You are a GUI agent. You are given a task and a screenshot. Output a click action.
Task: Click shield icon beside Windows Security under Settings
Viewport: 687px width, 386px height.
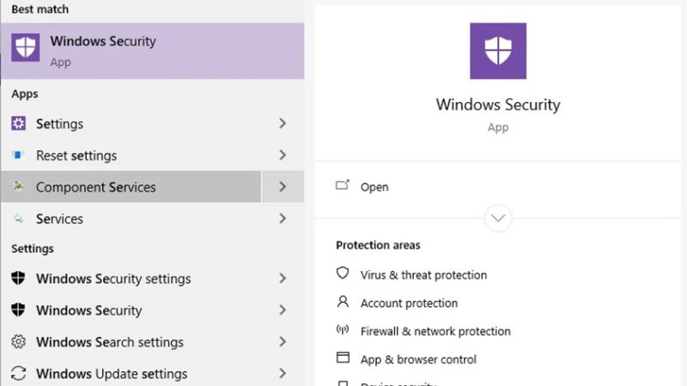(18, 310)
